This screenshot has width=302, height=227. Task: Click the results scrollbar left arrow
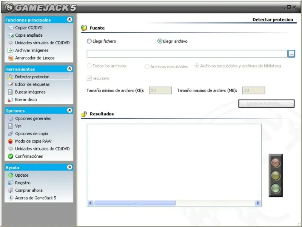(91, 203)
